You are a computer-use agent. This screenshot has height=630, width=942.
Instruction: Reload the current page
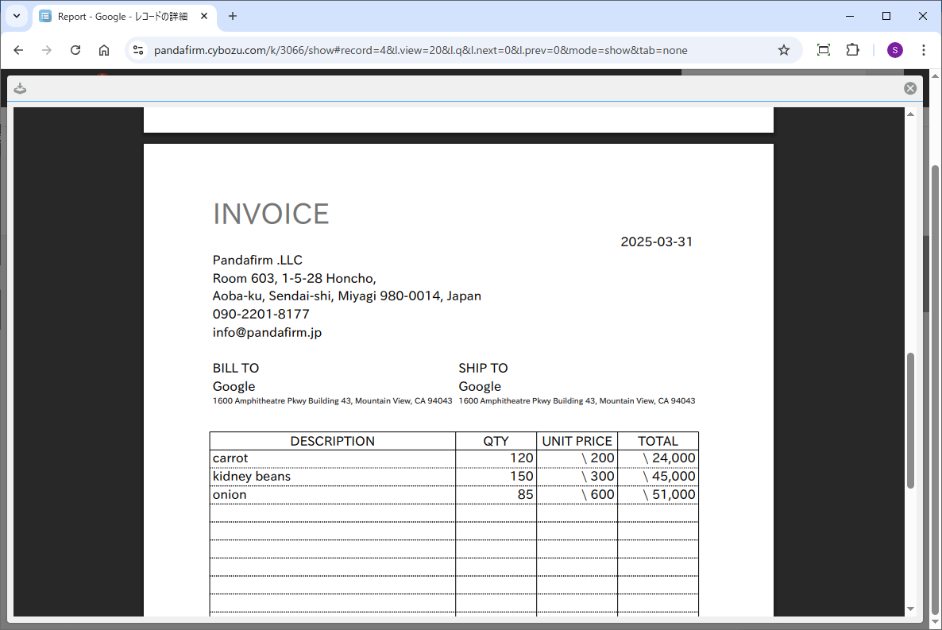point(75,50)
